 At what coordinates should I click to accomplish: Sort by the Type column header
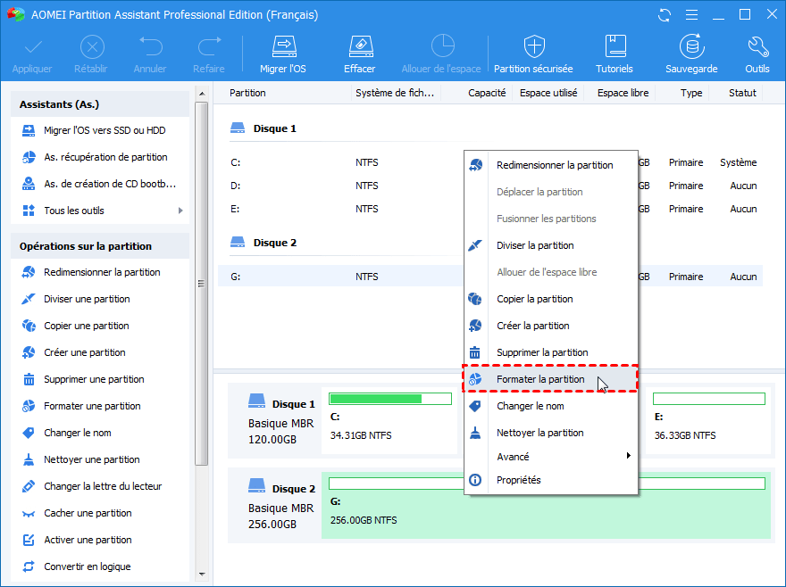coord(682,93)
